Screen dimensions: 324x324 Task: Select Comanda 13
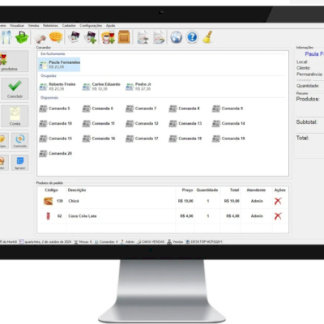click(x=185, y=123)
